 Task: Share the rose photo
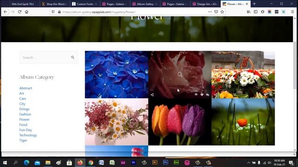(152, 95)
